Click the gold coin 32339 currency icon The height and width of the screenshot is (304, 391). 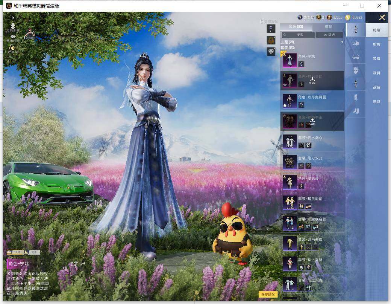pos(329,17)
